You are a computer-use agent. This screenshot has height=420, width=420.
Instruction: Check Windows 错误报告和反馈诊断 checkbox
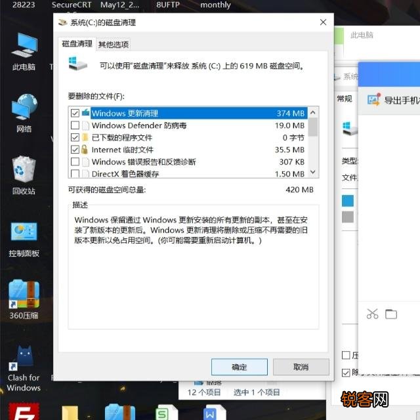pyautogui.click(x=75, y=161)
